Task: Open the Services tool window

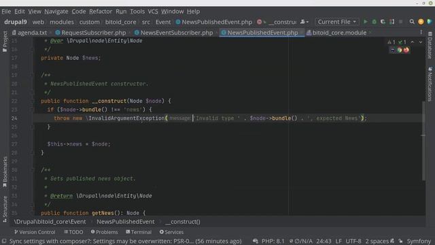Action: click(171, 232)
